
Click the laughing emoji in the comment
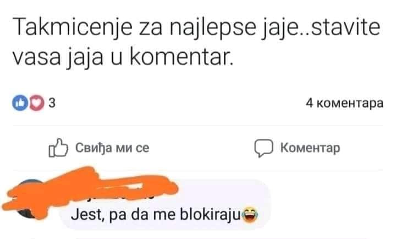(250, 215)
